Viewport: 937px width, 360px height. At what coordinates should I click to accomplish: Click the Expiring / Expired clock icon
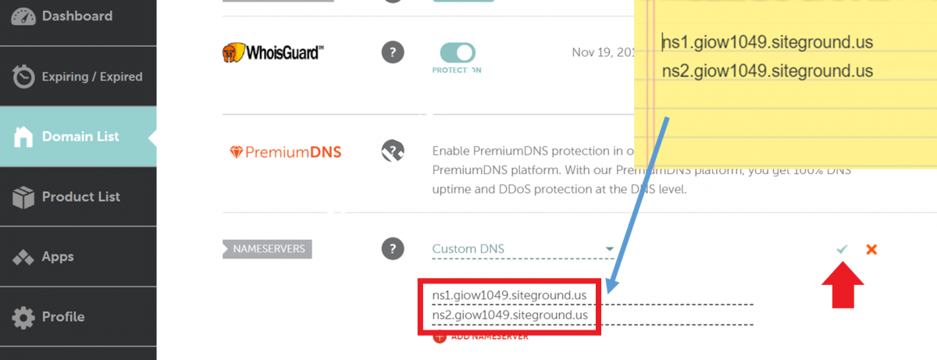24,77
